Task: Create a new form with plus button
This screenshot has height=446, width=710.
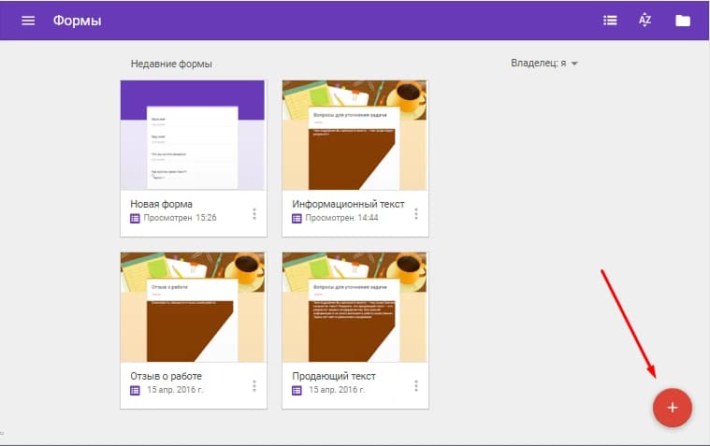Action: pos(672,408)
